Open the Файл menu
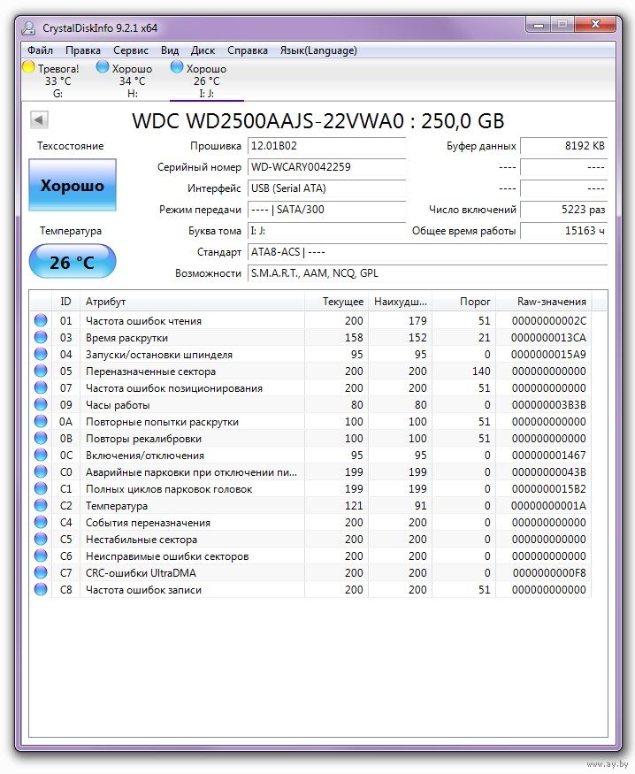 [40, 50]
